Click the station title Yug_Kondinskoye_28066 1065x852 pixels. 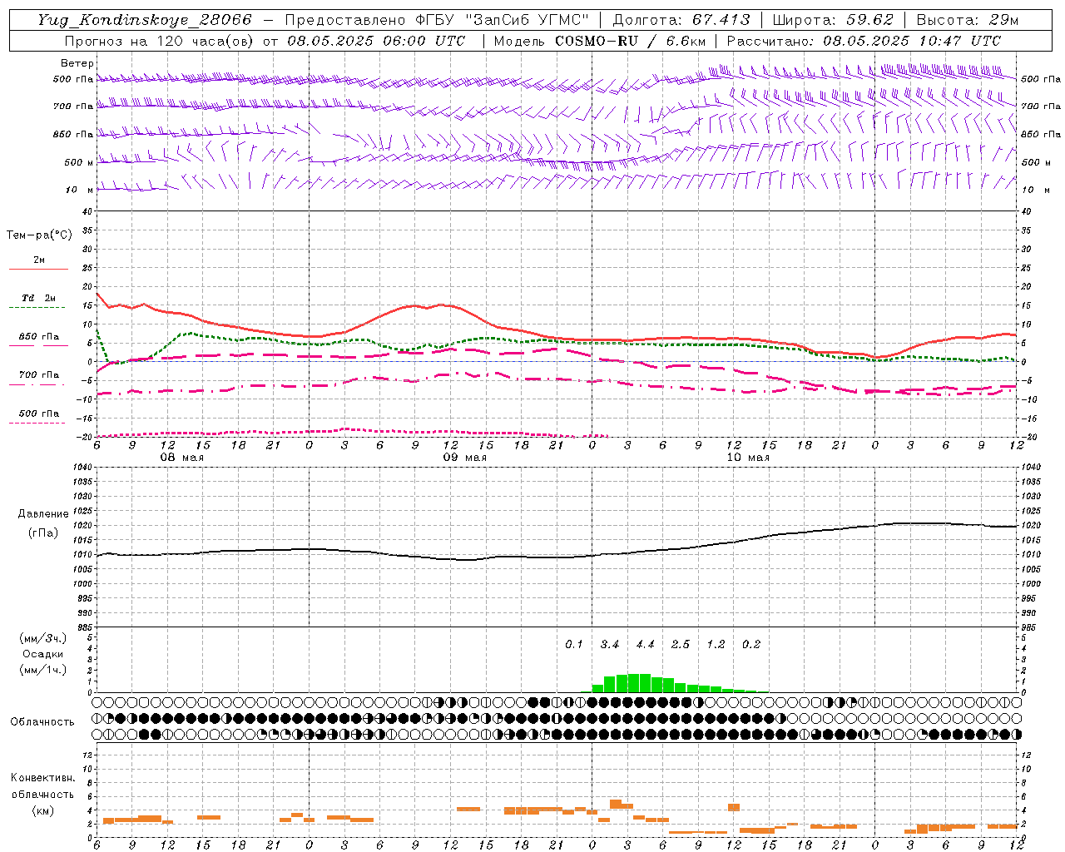pyautogui.click(x=145, y=20)
